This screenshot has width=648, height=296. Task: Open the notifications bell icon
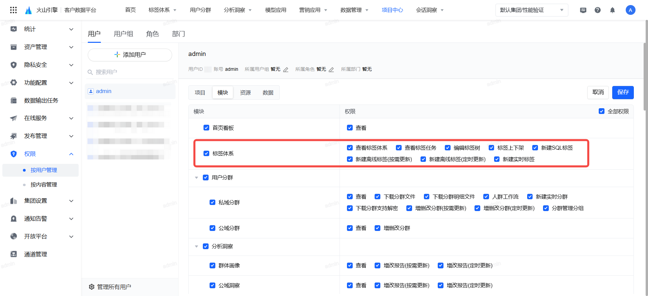pos(612,10)
